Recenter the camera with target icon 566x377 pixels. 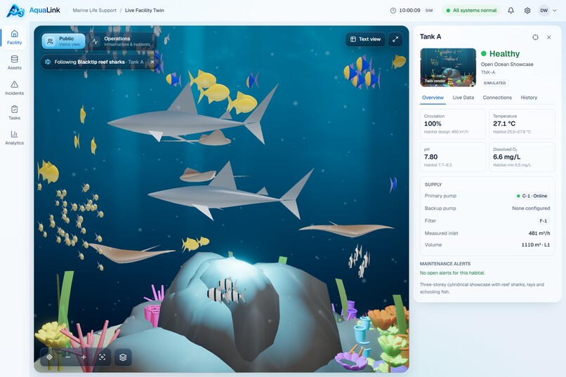(x=49, y=357)
